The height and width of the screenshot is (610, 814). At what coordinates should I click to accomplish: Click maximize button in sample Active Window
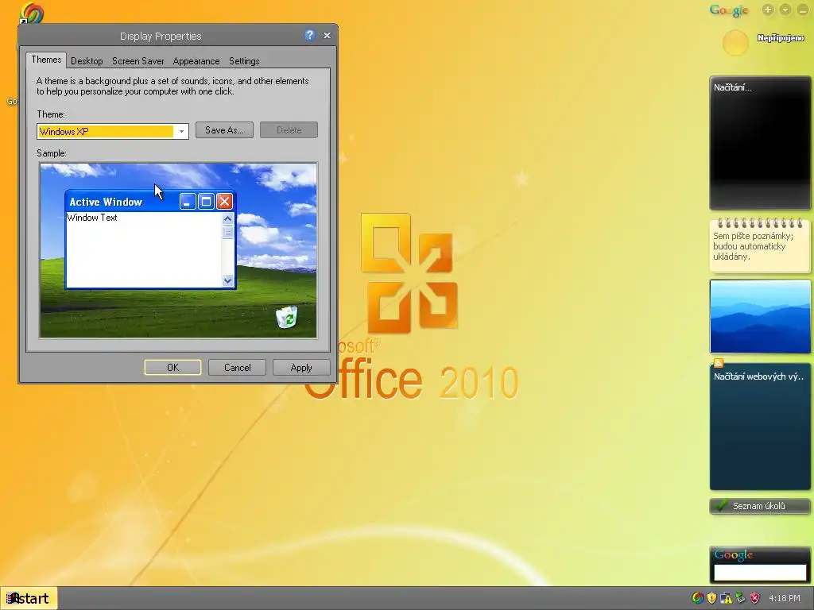click(206, 201)
